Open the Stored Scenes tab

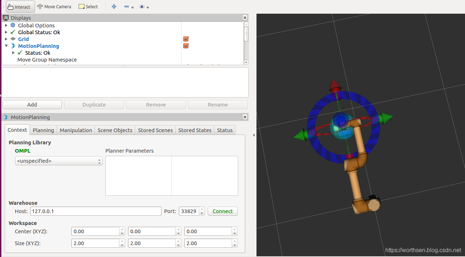155,130
